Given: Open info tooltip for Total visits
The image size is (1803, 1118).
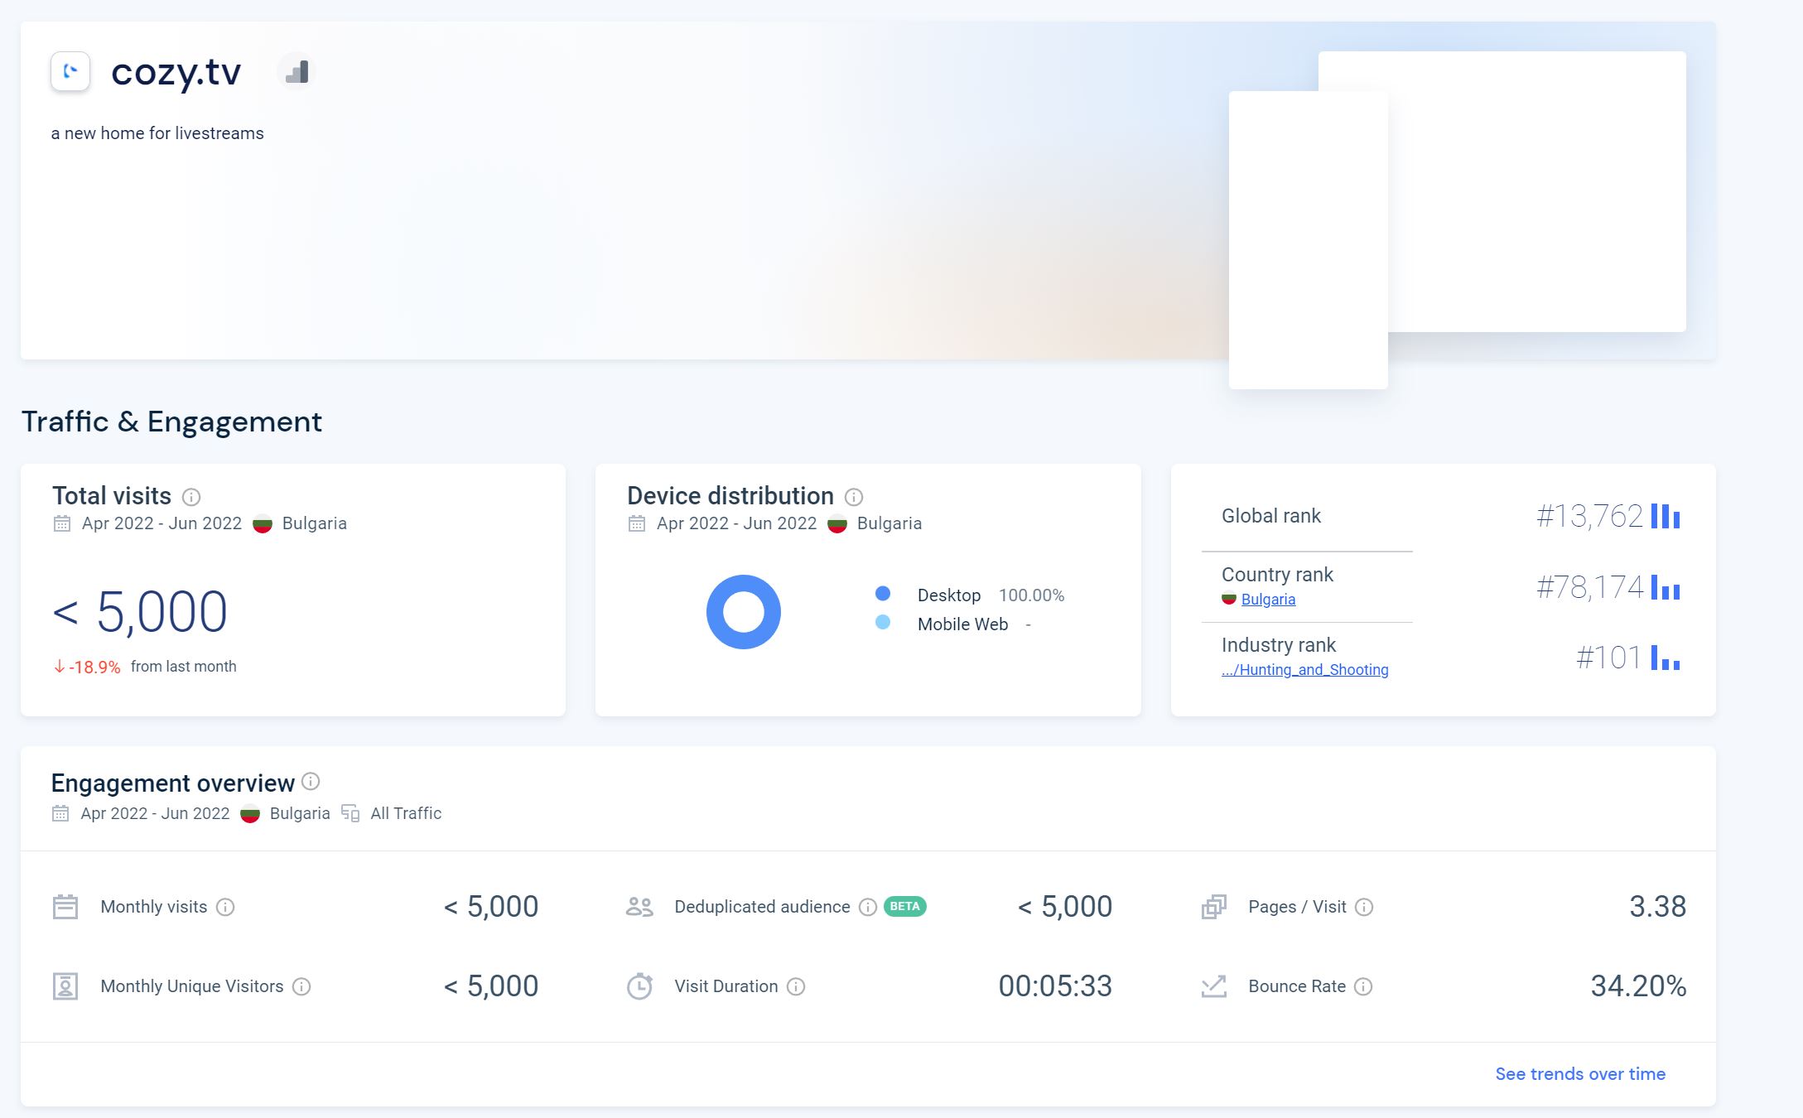Looking at the screenshot, I should [x=191, y=497].
